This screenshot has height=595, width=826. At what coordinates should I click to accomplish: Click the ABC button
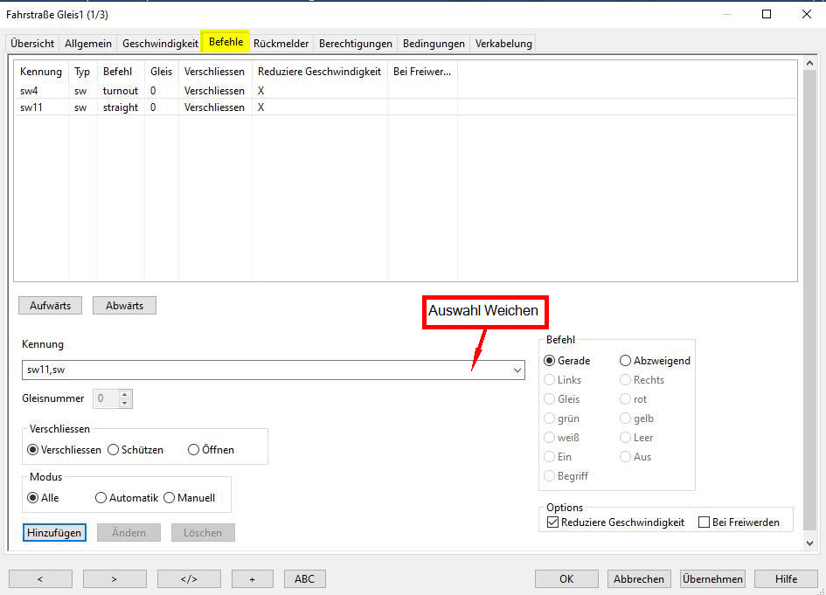pyautogui.click(x=304, y=578)
